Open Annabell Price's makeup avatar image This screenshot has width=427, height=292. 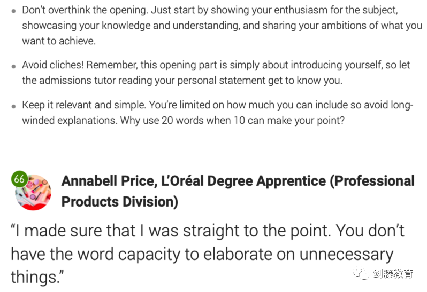[x=33, y=192]
